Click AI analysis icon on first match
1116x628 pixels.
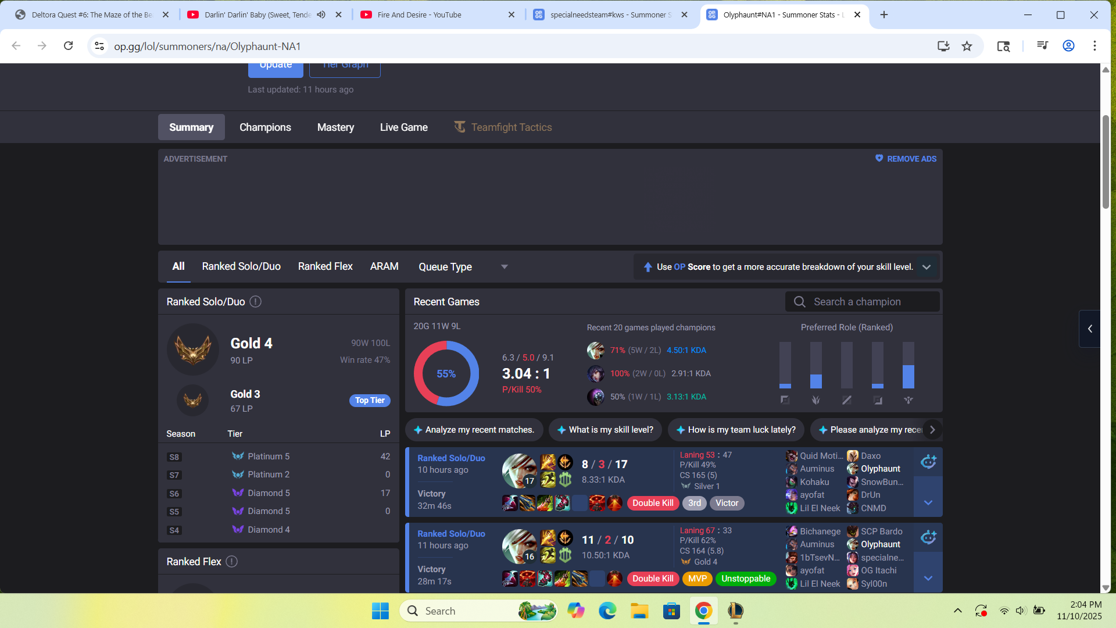click(x=928, y=462)
